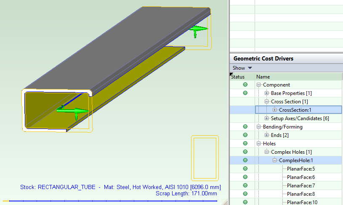Image resolution: width=343 pixels, height=205 pixels.
Task: Click the green status indicator for Bending/Forming
Action: (x=245, y=126)
